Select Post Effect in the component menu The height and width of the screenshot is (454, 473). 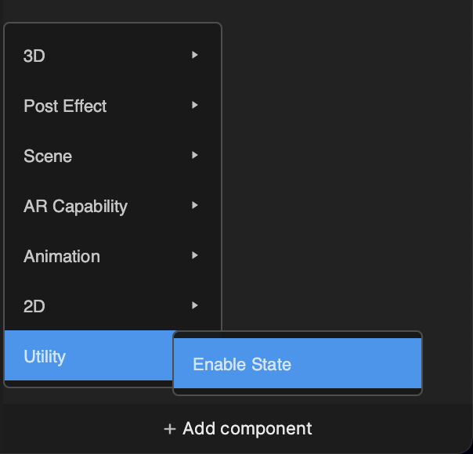(113, 106)
